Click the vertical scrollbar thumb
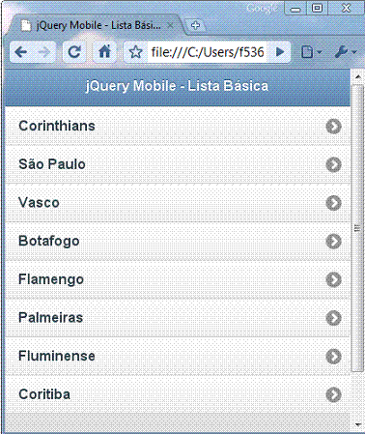This screenshot has height=434, width=365. [x=357, y=228]
